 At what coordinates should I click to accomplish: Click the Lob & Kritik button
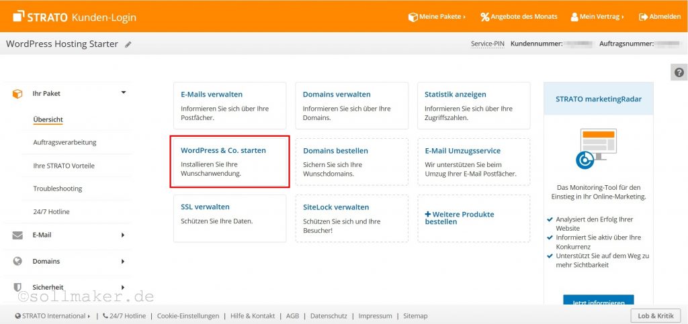[656, 316]
